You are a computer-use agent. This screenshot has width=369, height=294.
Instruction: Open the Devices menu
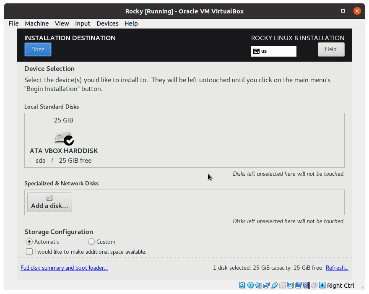pos(107,23)
